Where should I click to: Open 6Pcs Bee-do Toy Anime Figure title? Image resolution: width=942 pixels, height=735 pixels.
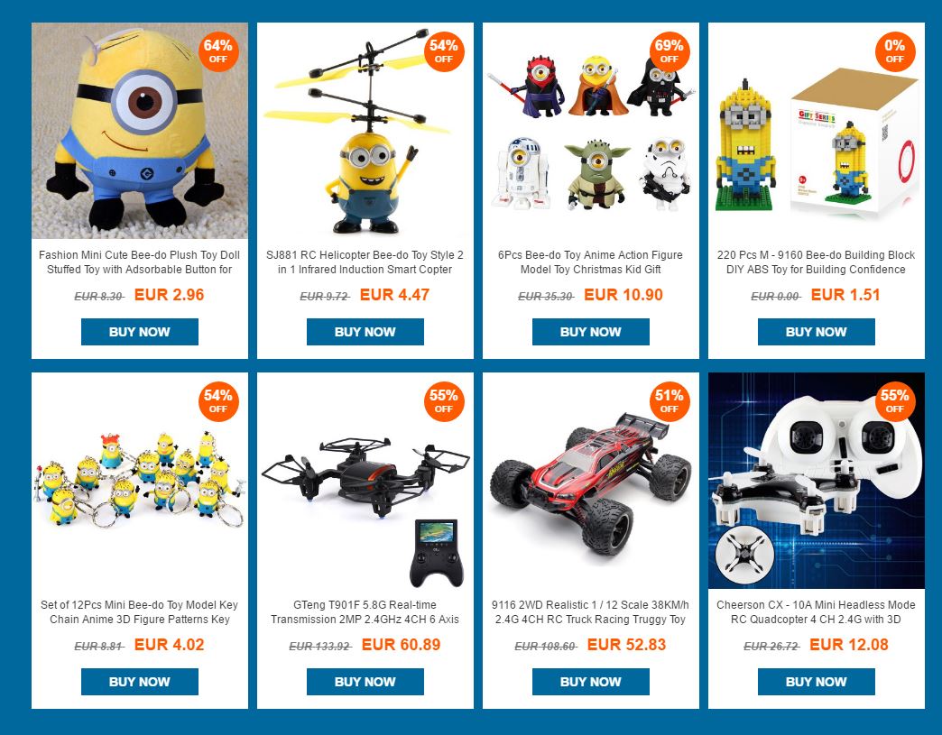590,262
